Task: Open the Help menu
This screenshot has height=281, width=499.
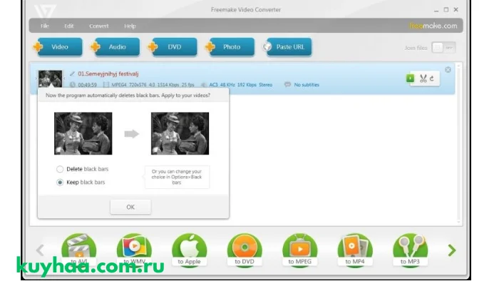Action: coord(130,26)
